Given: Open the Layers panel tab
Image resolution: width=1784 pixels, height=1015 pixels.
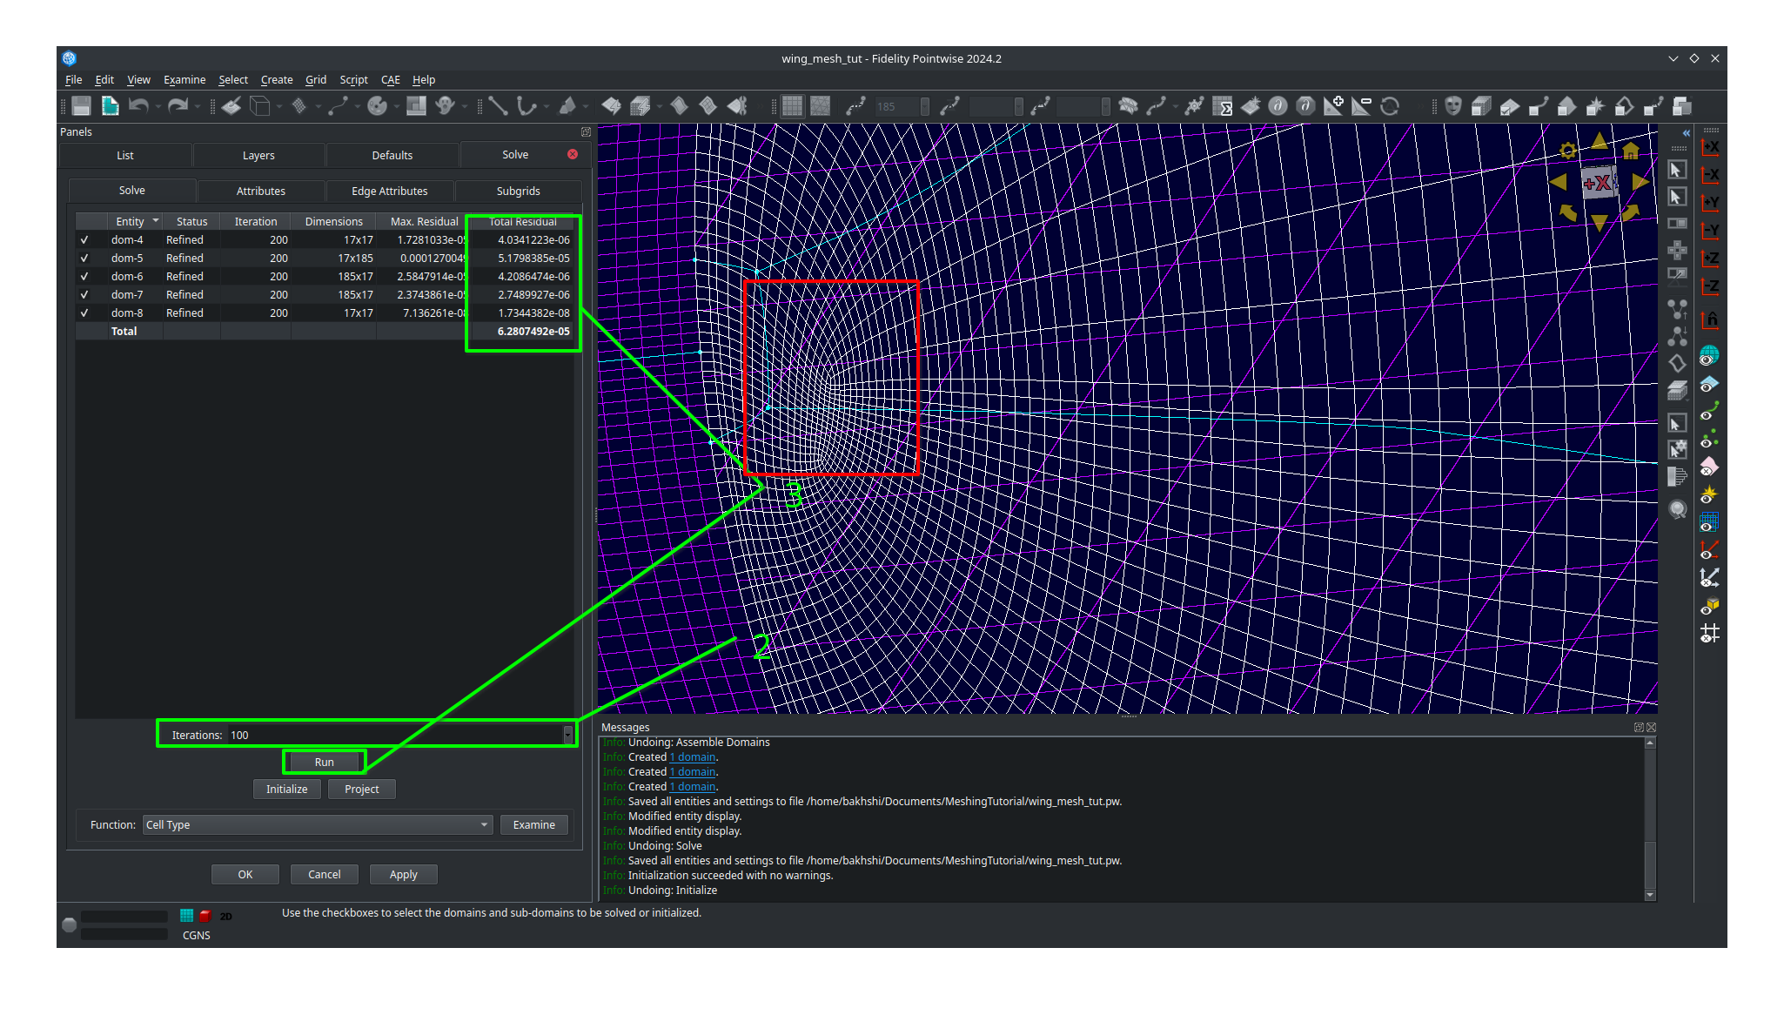Looking at the screenshot, I should click(258, 155).
